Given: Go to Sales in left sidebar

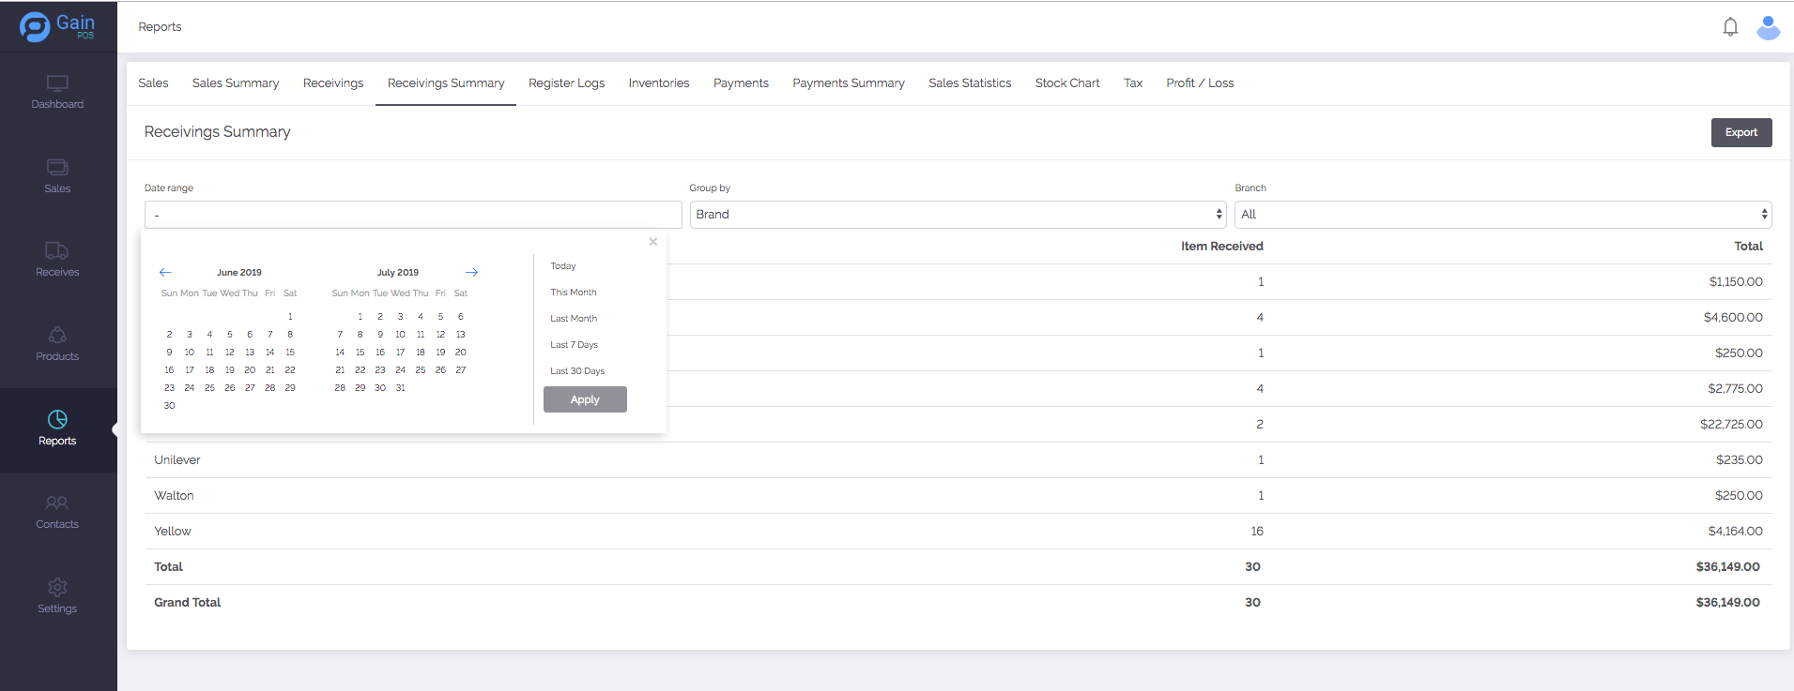Looking at the screenshot, I should (x=57, y=175).
